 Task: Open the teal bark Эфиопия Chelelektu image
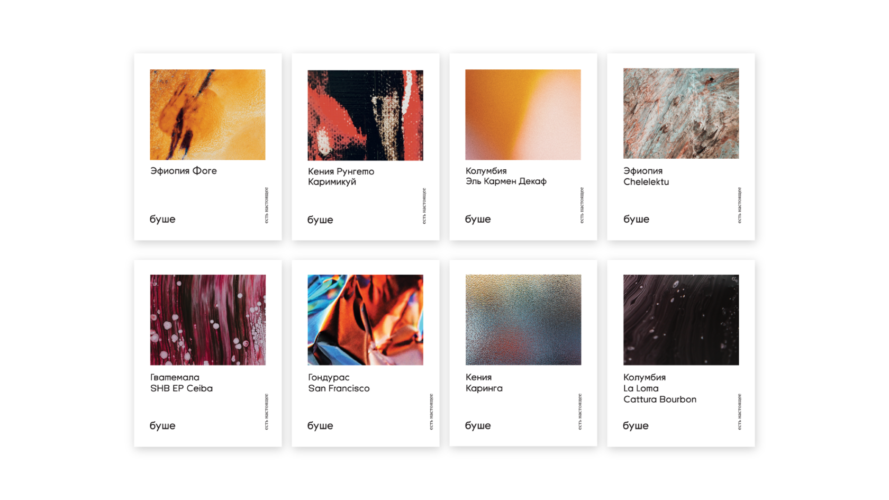[681, 113]
